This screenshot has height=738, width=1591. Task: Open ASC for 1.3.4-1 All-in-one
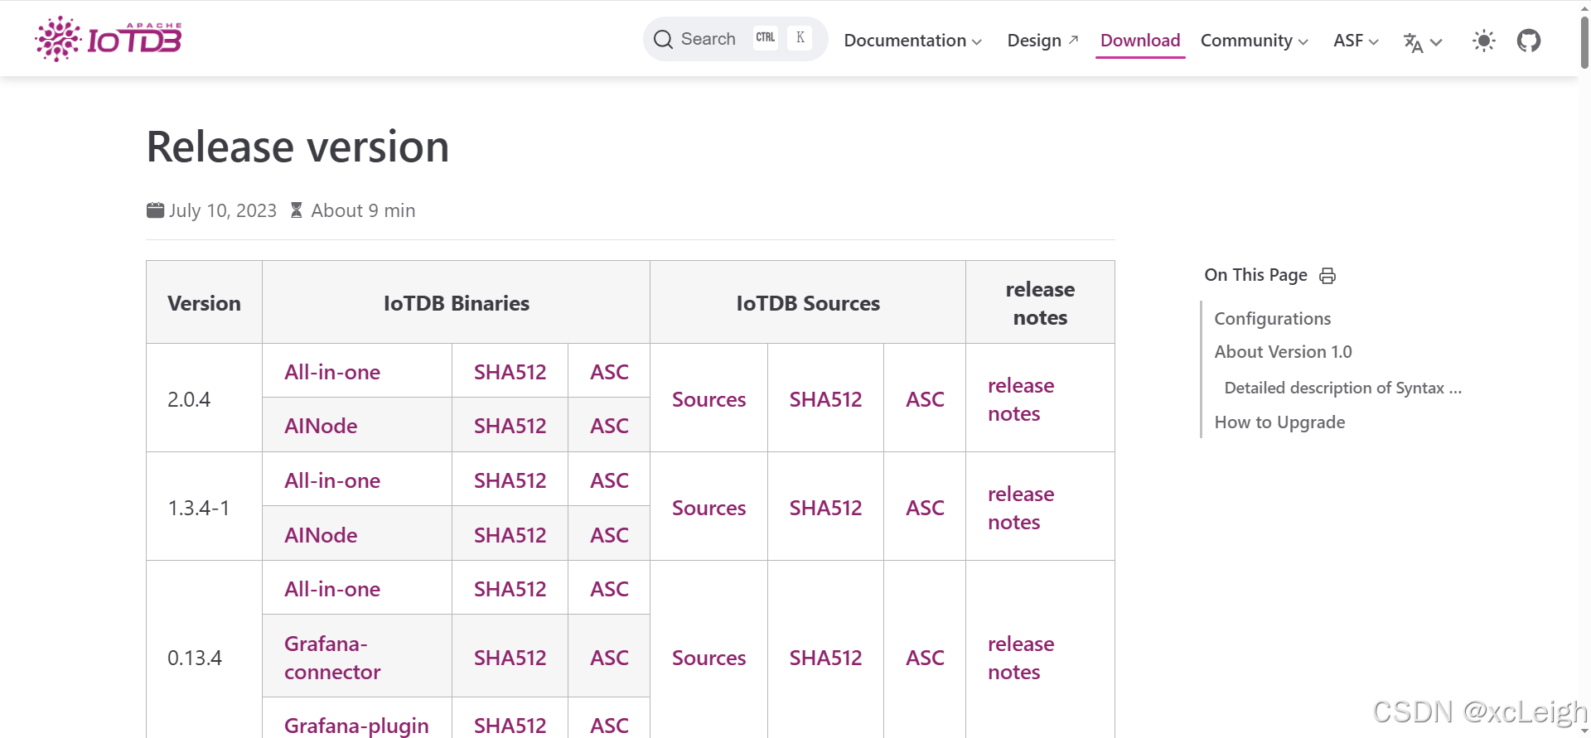click(609, 480)
